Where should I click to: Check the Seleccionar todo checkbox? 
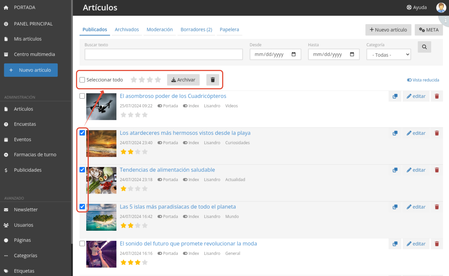82,80
